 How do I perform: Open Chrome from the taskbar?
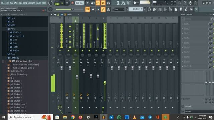73,117
